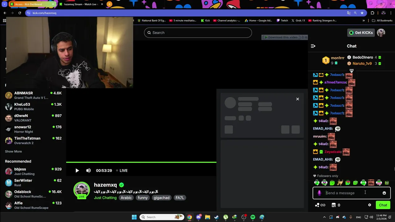The image size is (395, 222).
Task: Click the green video progress bar
Action: pos(141,162)
